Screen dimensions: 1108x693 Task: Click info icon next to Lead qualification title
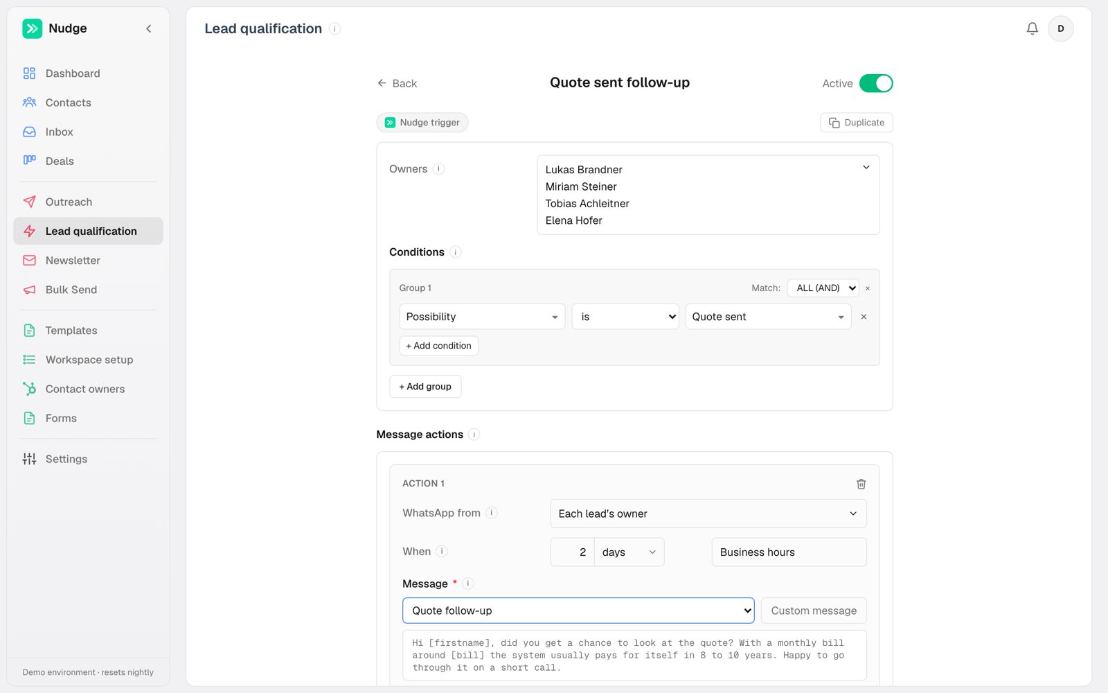334,28
